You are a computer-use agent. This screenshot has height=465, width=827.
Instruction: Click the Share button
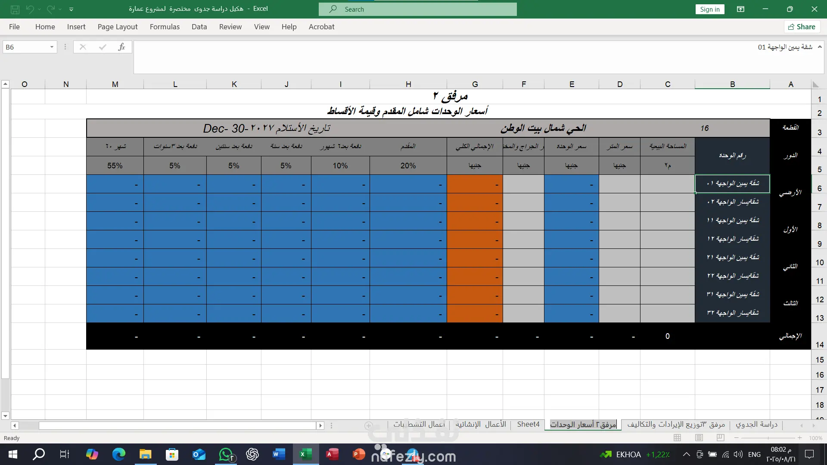[x=802, y=27]
